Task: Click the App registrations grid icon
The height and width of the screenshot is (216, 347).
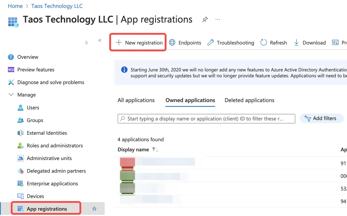Action: 21,209
